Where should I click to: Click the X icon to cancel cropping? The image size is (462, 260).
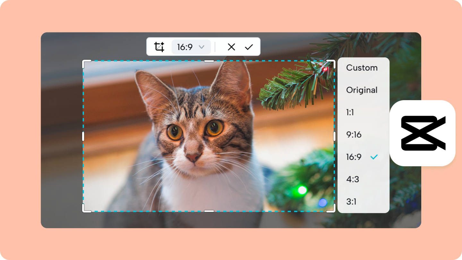point(231,47)
